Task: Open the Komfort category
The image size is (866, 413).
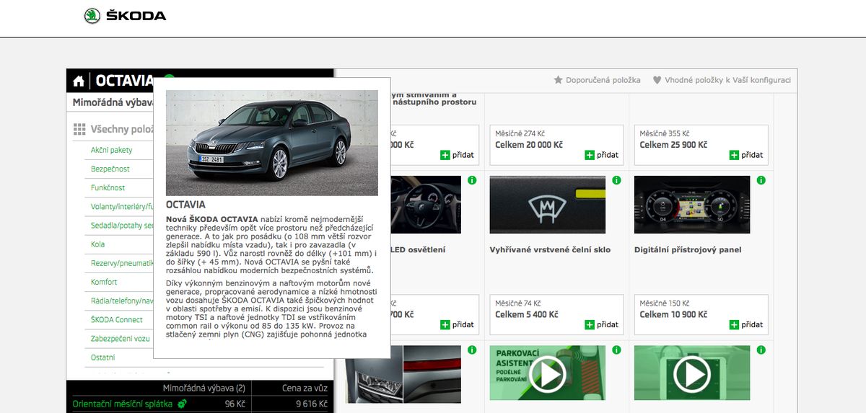Action: pos(104,282)
